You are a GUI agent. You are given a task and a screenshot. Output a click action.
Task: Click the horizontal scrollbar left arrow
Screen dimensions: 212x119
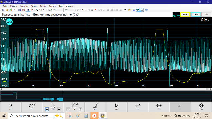(x=1, y=89)
